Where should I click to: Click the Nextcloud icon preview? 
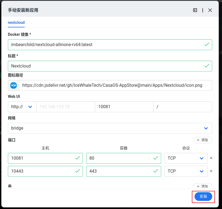click(14, 85)
